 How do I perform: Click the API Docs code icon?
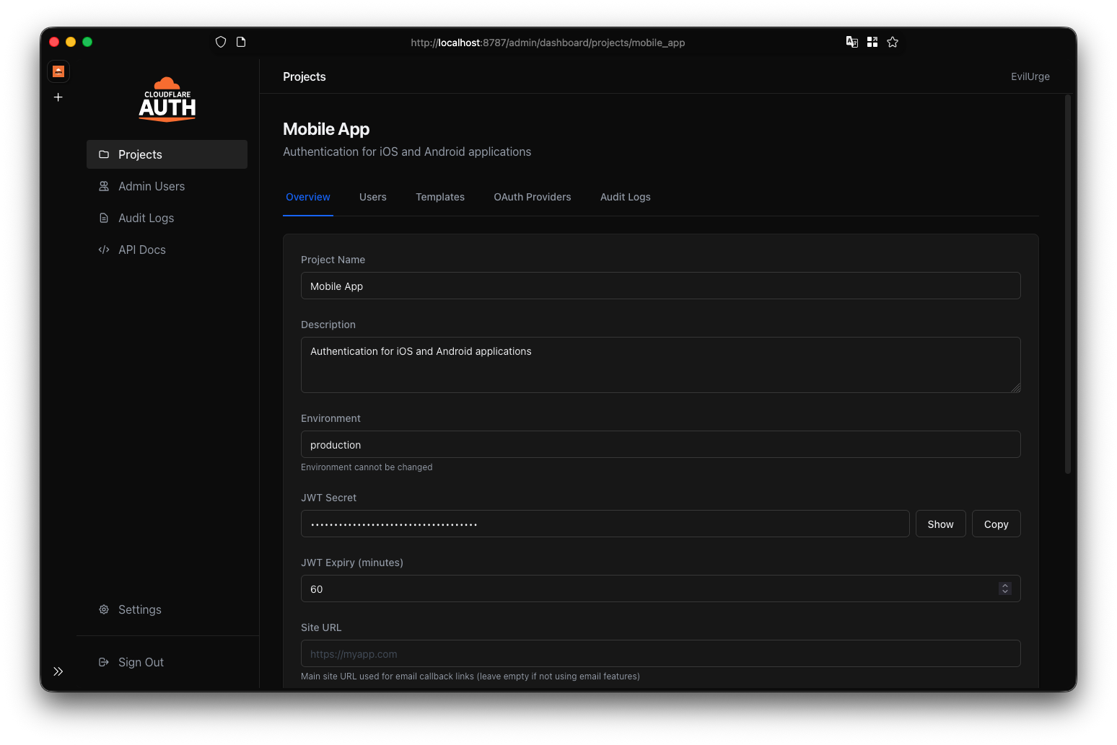coord(104,250)
